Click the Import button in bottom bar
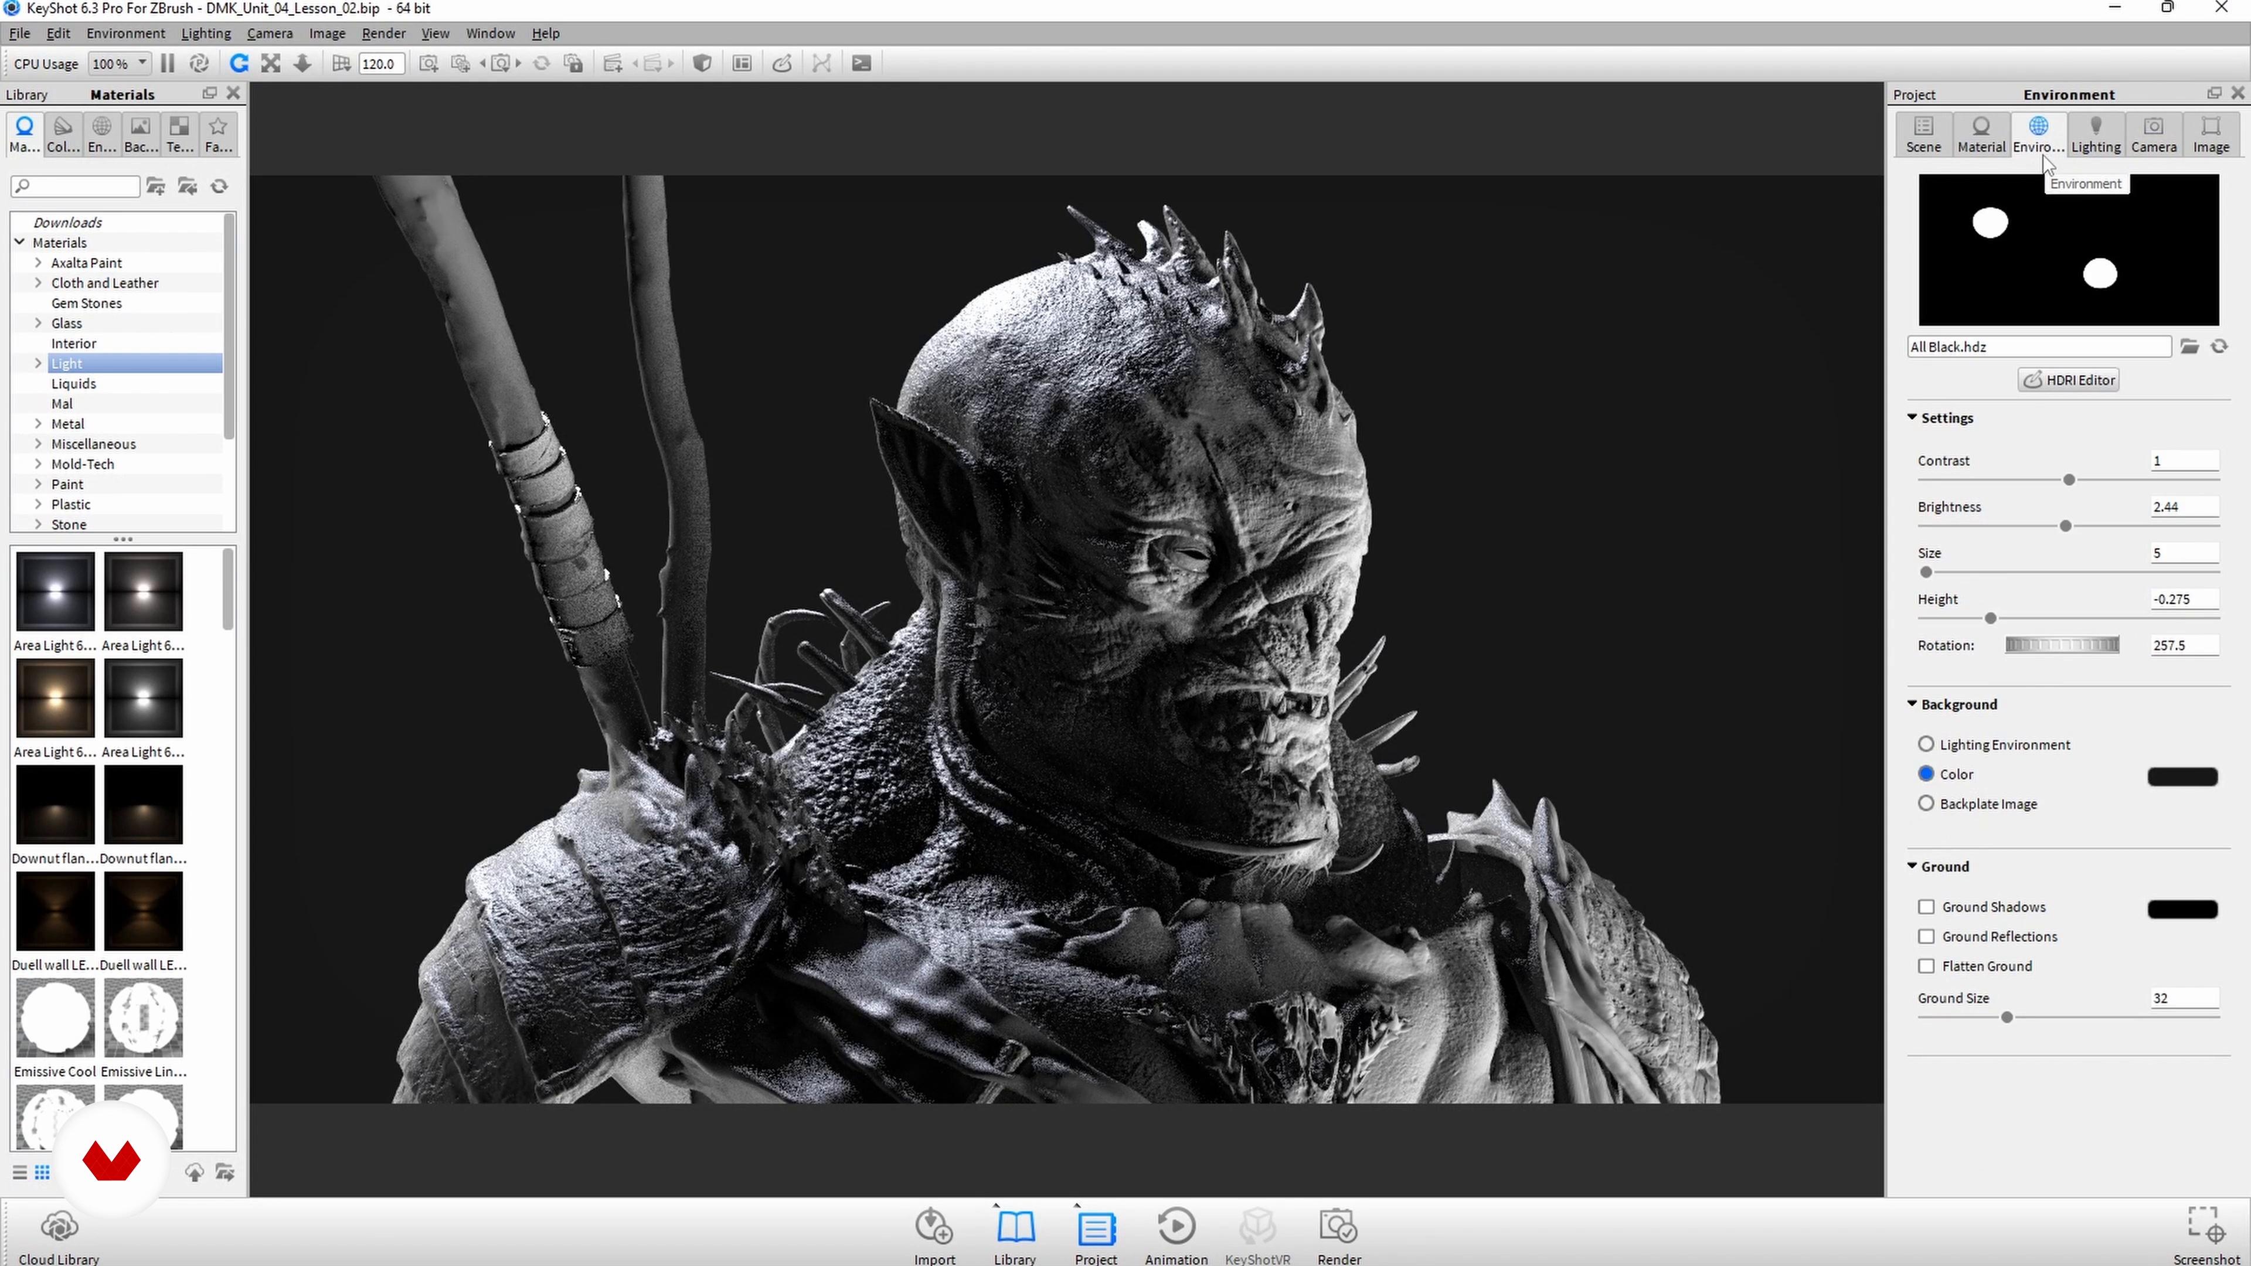The height and width of the screenshot is (1266, 2251). 934,1236
